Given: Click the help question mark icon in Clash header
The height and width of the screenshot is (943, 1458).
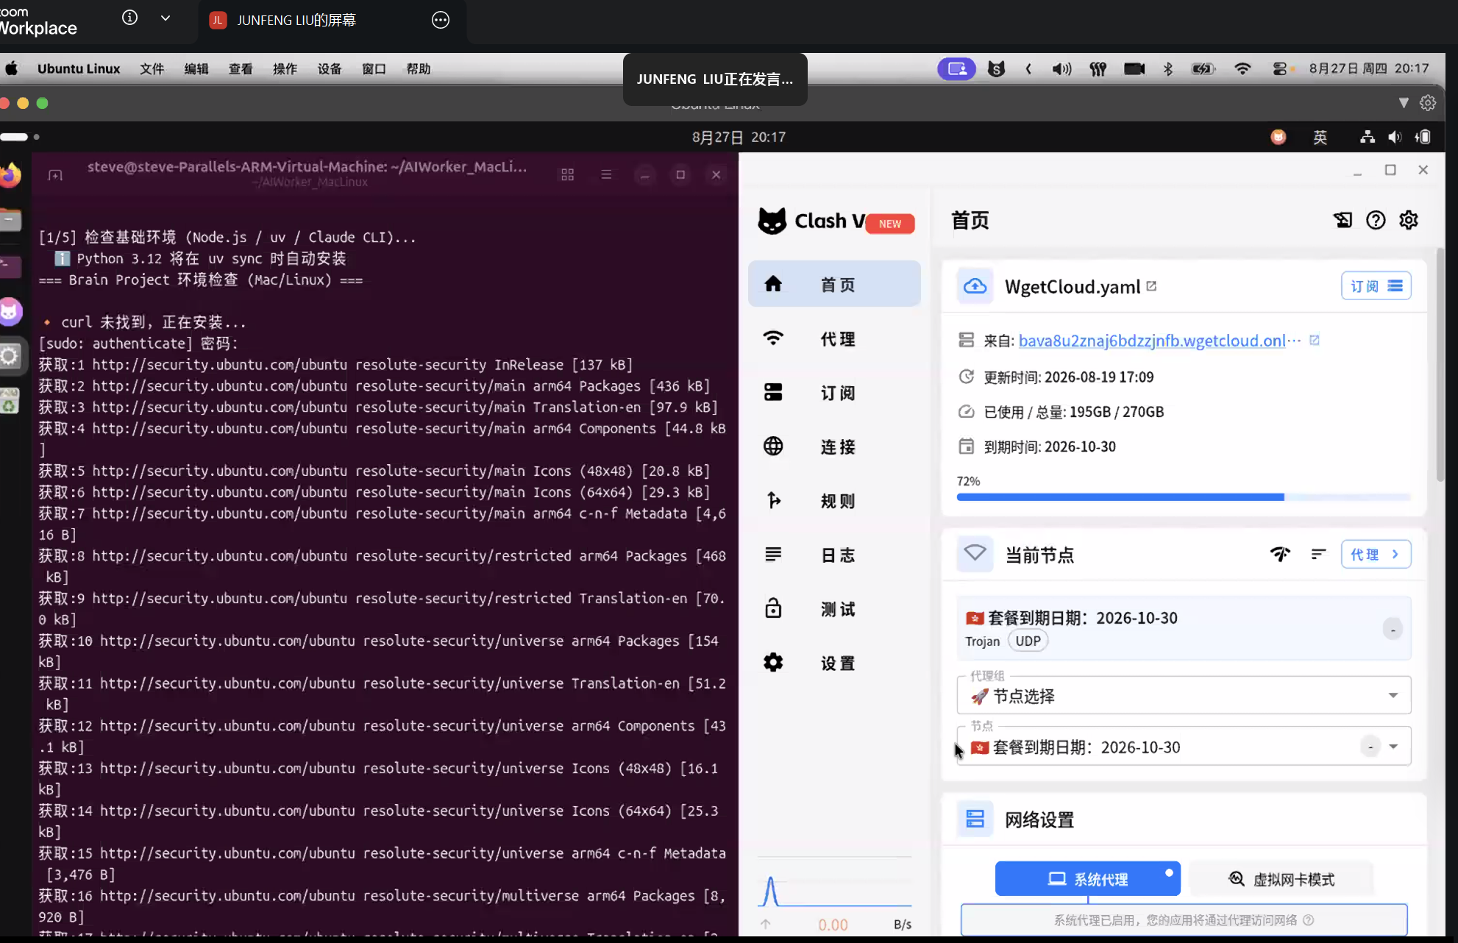Looking at the screenshot, I should 1376,220.
